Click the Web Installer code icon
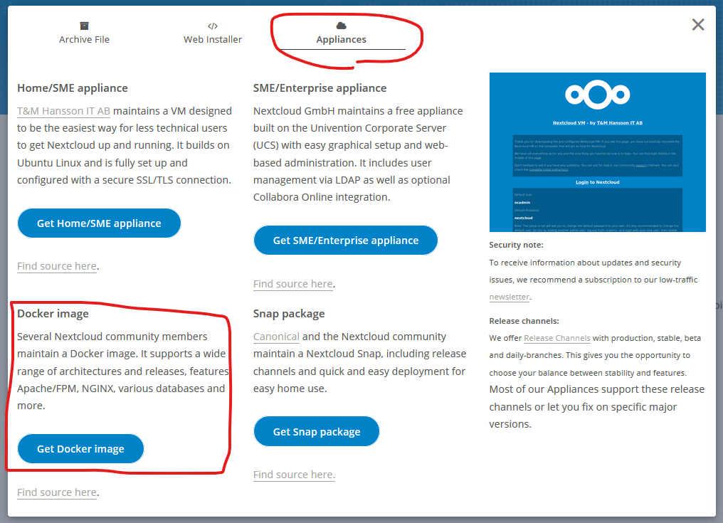Viewport: 723px width, 523px height. pyautogui.click(x=213, y=26)
